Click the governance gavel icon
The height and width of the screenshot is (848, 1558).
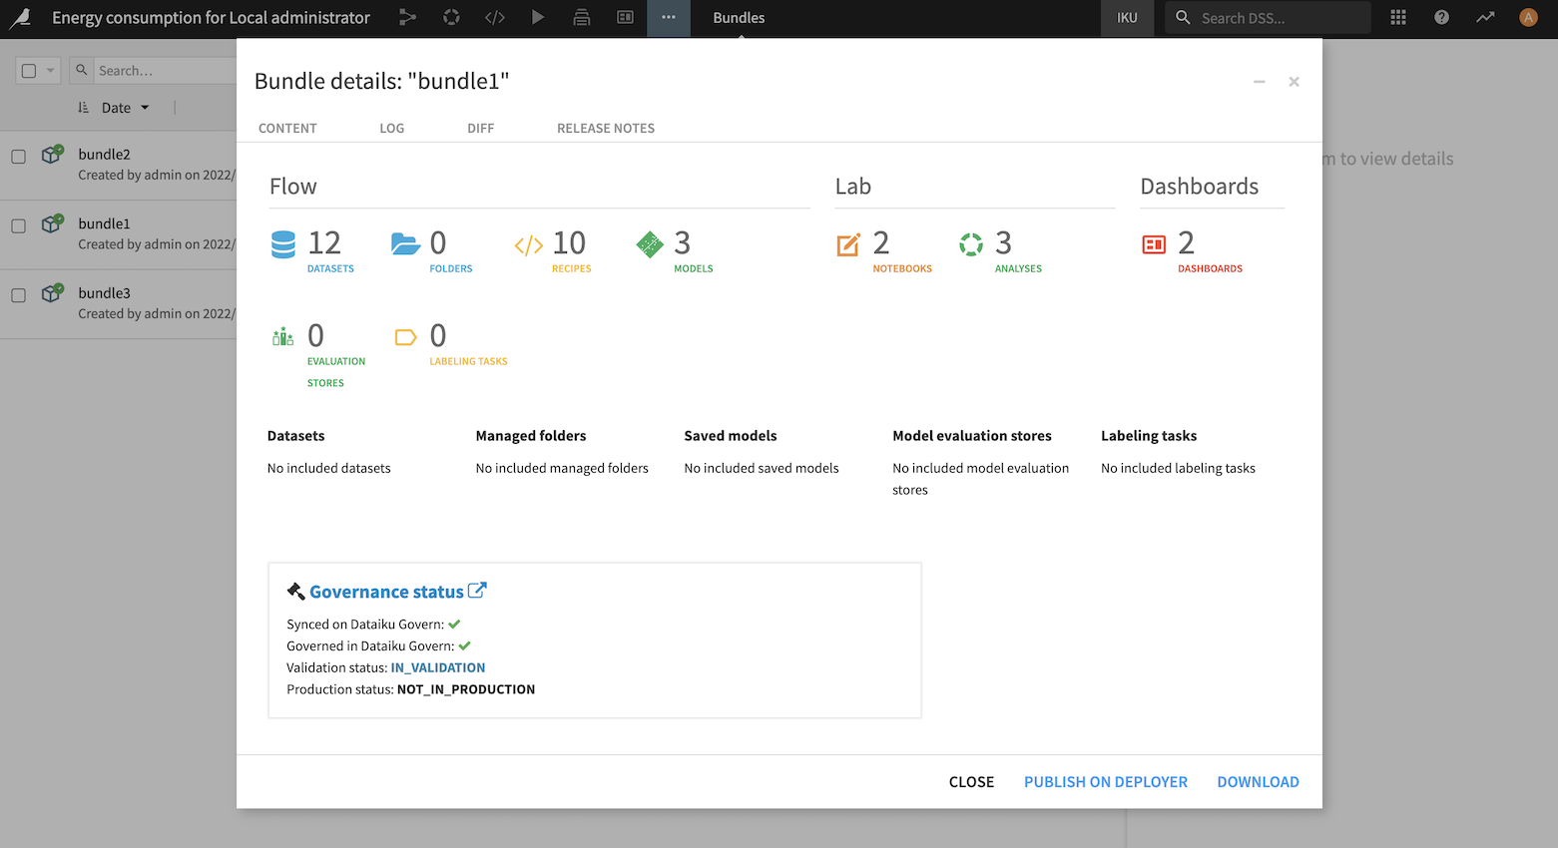click(295, 592)
